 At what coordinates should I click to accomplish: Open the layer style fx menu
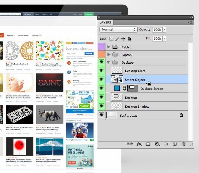[x=139, y=144]
